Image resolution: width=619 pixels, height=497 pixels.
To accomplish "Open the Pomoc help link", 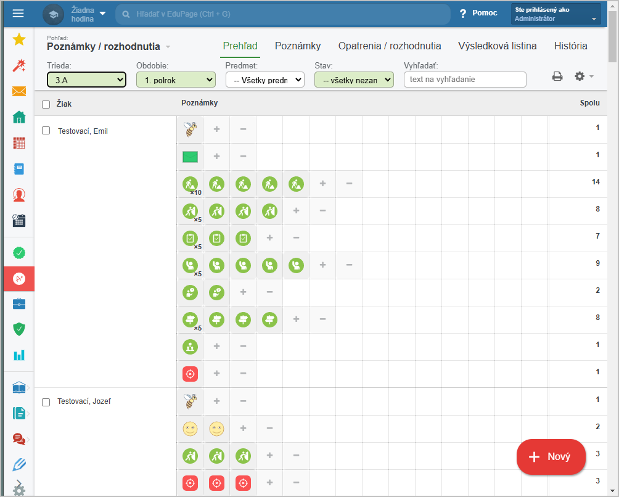I will [478, 13].
